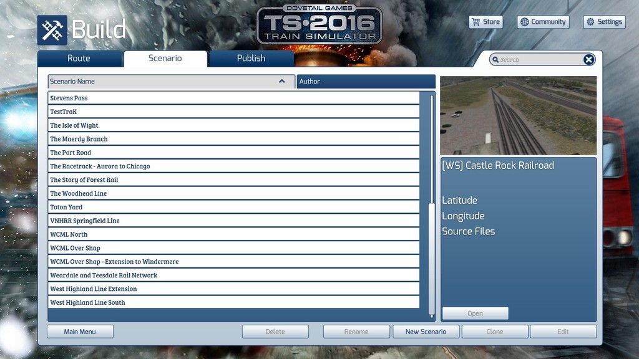Click the Latitude label

(x=460, y=200)
